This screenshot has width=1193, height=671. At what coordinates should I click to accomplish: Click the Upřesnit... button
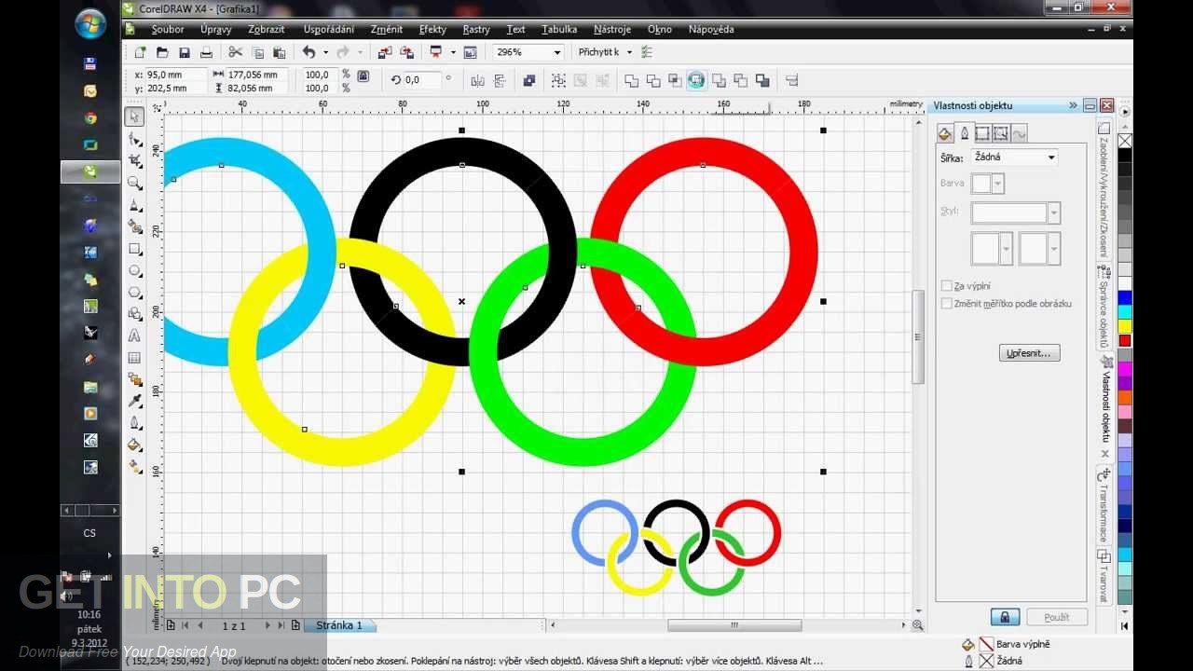[x=1029, y=353]
